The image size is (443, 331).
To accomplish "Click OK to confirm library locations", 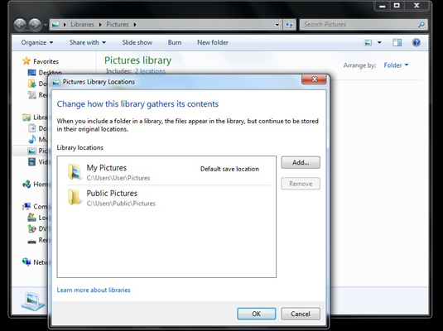I will [x=256, y=314].
